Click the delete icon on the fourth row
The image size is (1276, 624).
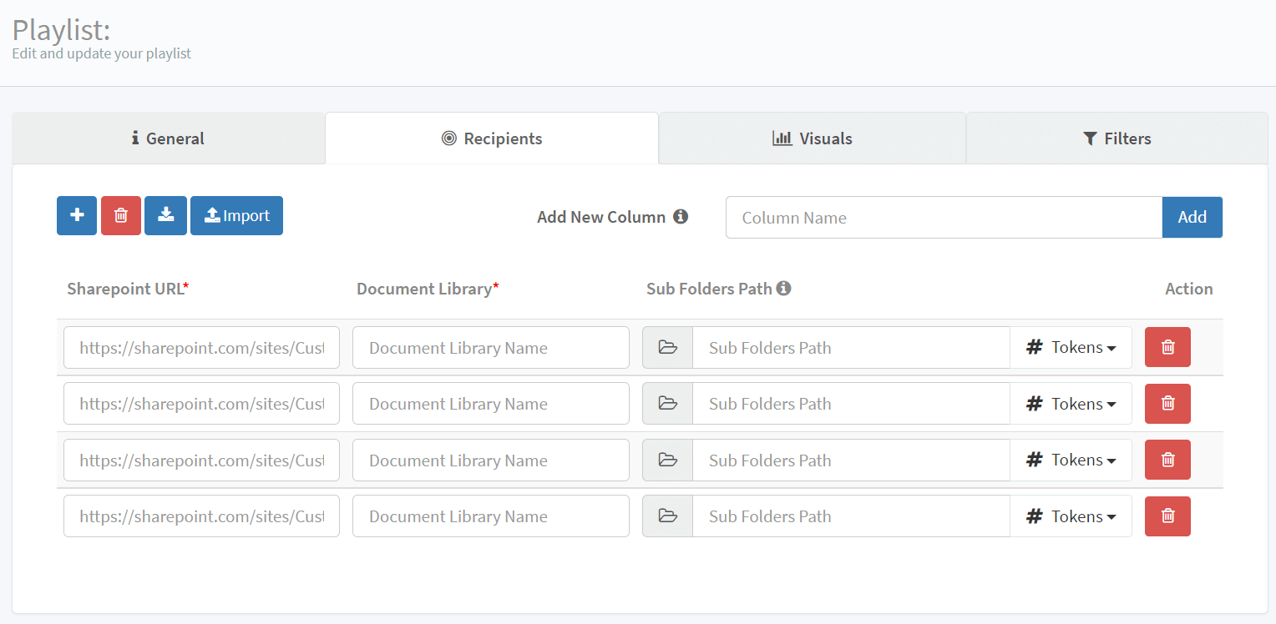pyautogui.click(x=1167, y=516)
